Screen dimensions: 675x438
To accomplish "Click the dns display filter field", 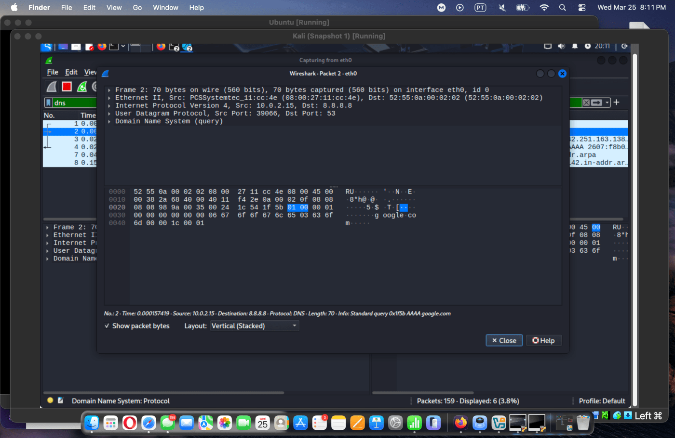I will pos(74,103).
